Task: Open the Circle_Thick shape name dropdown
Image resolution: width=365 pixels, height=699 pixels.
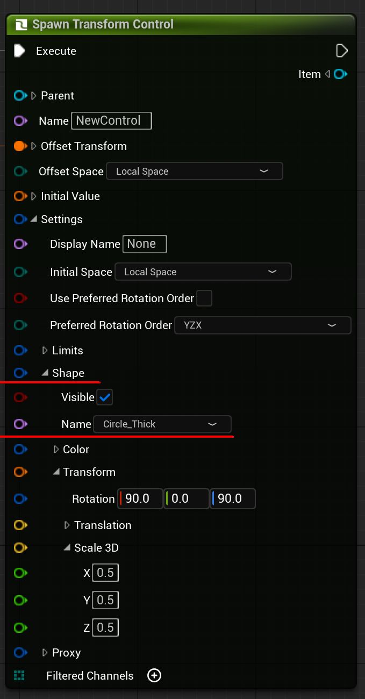Action: 162,424
